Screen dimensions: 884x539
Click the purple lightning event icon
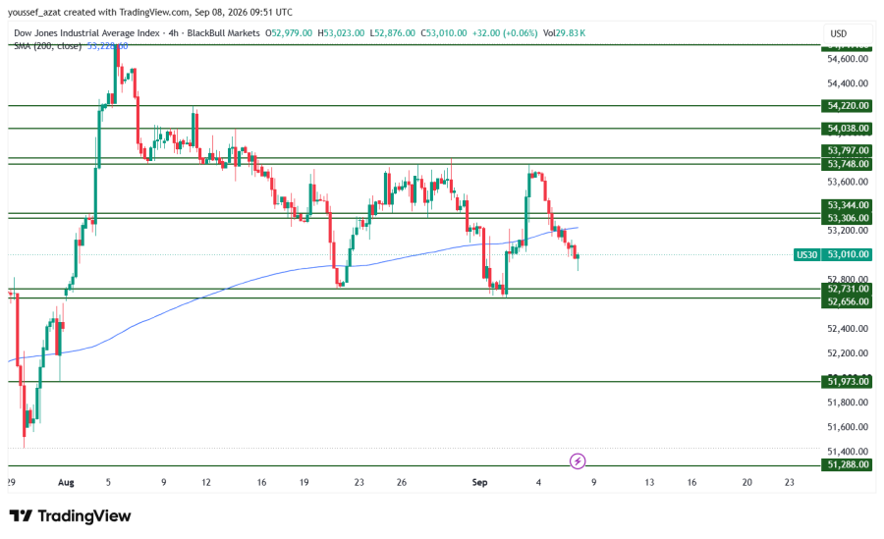[578, 461]
